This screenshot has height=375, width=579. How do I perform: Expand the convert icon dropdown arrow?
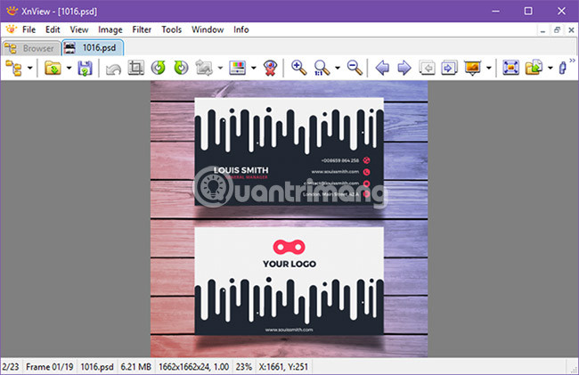pyautogui.click(x=550, y=69)
